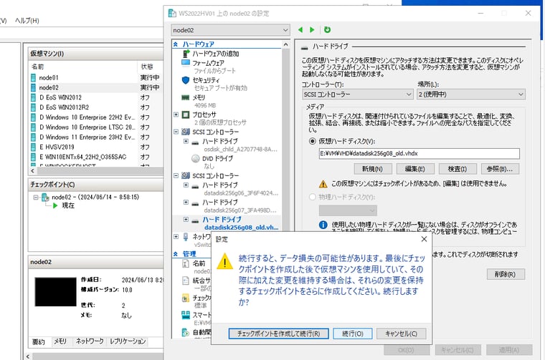The height and width of the screenshot is (360, 545).
Task: Click node02 black screen thumbnail
Action: [55, 292]
